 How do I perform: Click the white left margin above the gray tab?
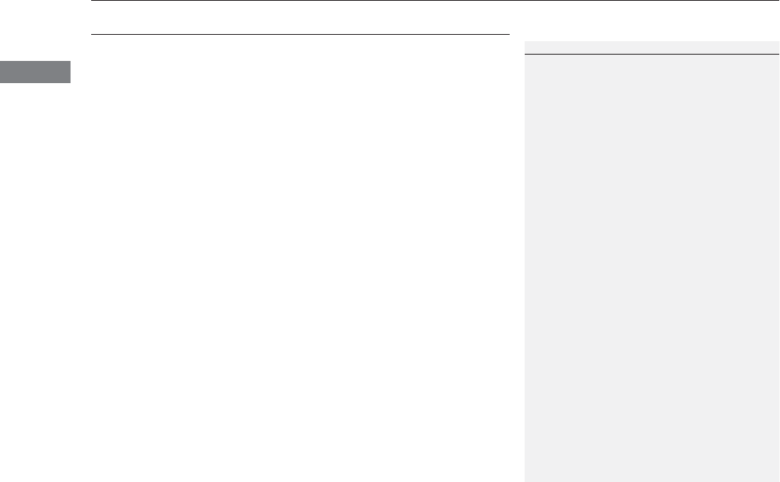click(x=35, y=30)
